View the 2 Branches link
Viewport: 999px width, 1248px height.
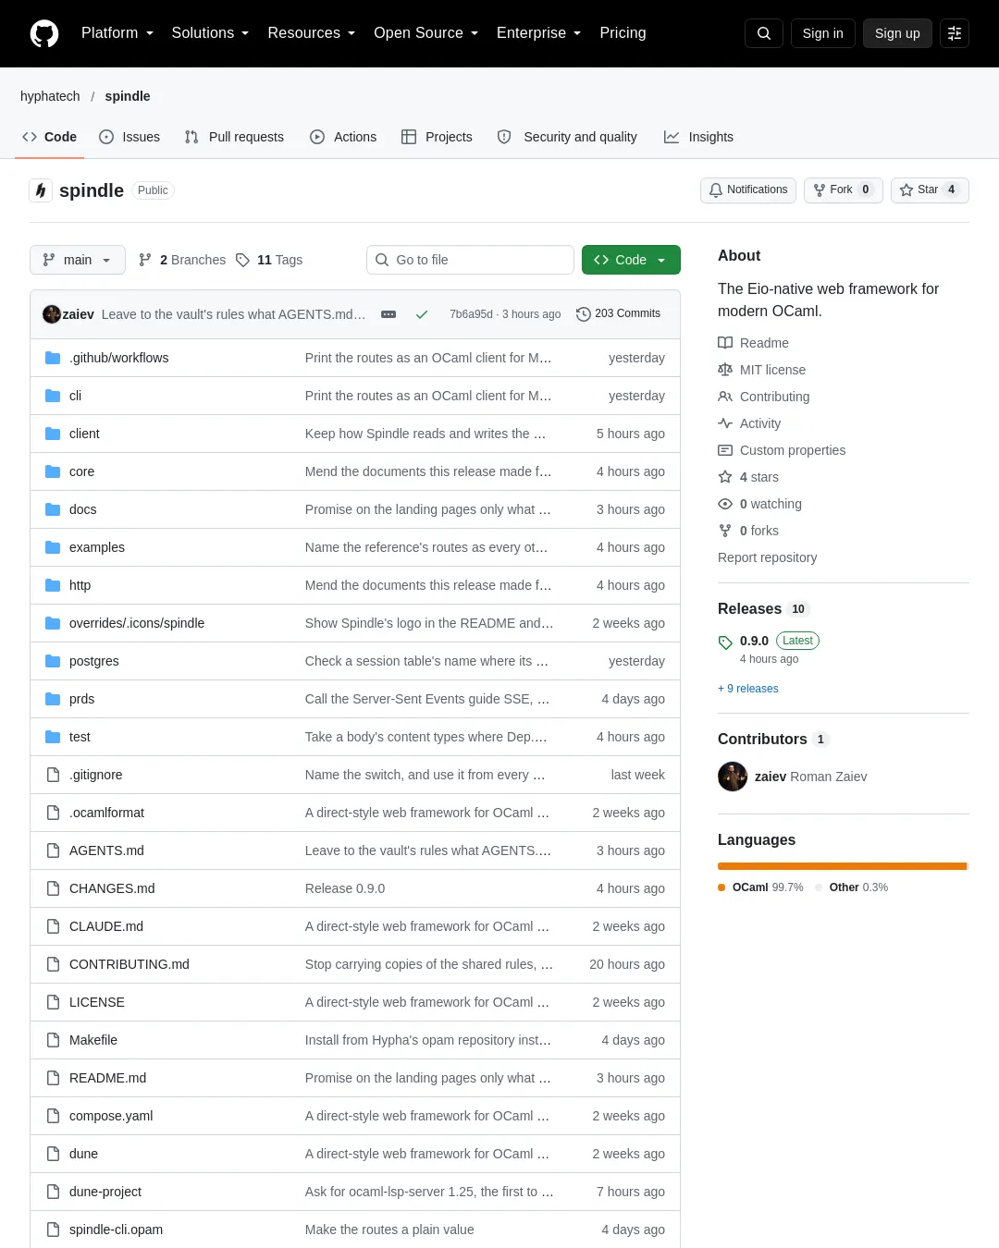point(182,260)
